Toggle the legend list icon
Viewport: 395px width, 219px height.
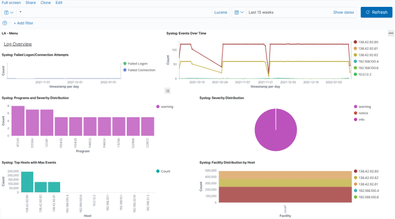click(x=168, y=91)
